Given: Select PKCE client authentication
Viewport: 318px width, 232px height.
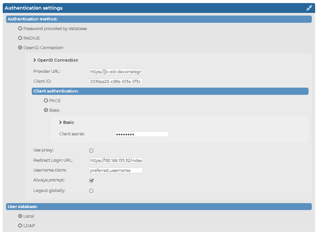Looking at the screenshot, I should 46,101.
